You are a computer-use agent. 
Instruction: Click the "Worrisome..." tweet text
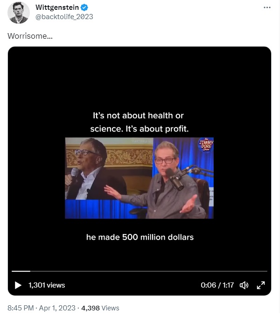(30, 36)
